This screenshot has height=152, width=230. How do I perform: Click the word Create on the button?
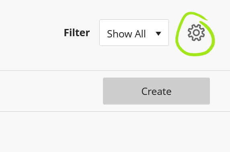click(x=156, y=91)
